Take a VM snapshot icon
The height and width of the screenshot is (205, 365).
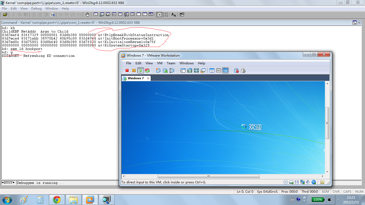(158, 70)
